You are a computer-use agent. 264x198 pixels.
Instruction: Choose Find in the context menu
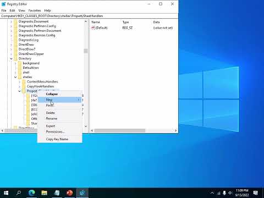coord(60,105)
